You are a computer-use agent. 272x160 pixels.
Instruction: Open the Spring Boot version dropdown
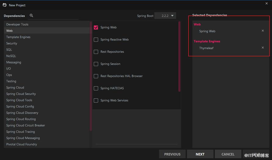(165, 16)
